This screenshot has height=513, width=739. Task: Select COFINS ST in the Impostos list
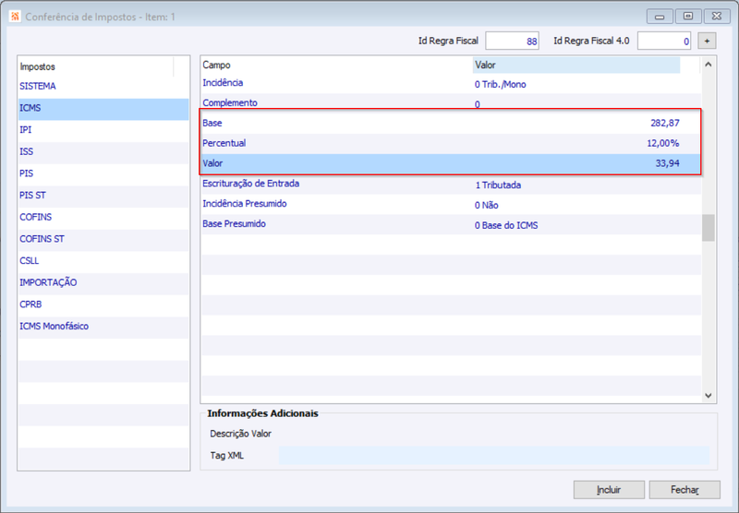tap(103, 239)
